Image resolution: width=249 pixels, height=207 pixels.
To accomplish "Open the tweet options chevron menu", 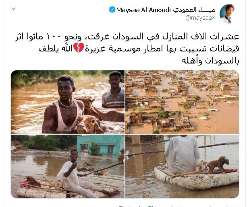I will 14,9.
